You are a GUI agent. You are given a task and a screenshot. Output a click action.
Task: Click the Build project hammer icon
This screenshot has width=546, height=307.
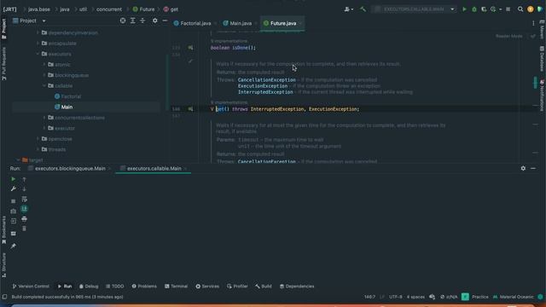[x=363, y=9]
